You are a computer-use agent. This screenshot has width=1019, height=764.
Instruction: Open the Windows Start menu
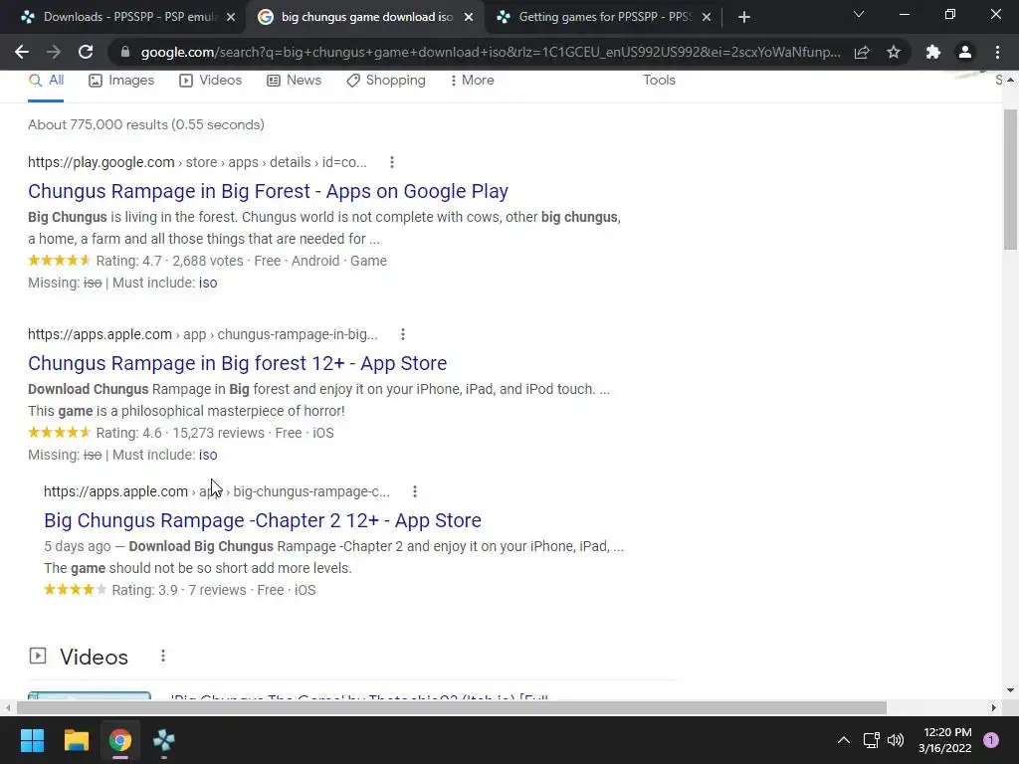32,740
